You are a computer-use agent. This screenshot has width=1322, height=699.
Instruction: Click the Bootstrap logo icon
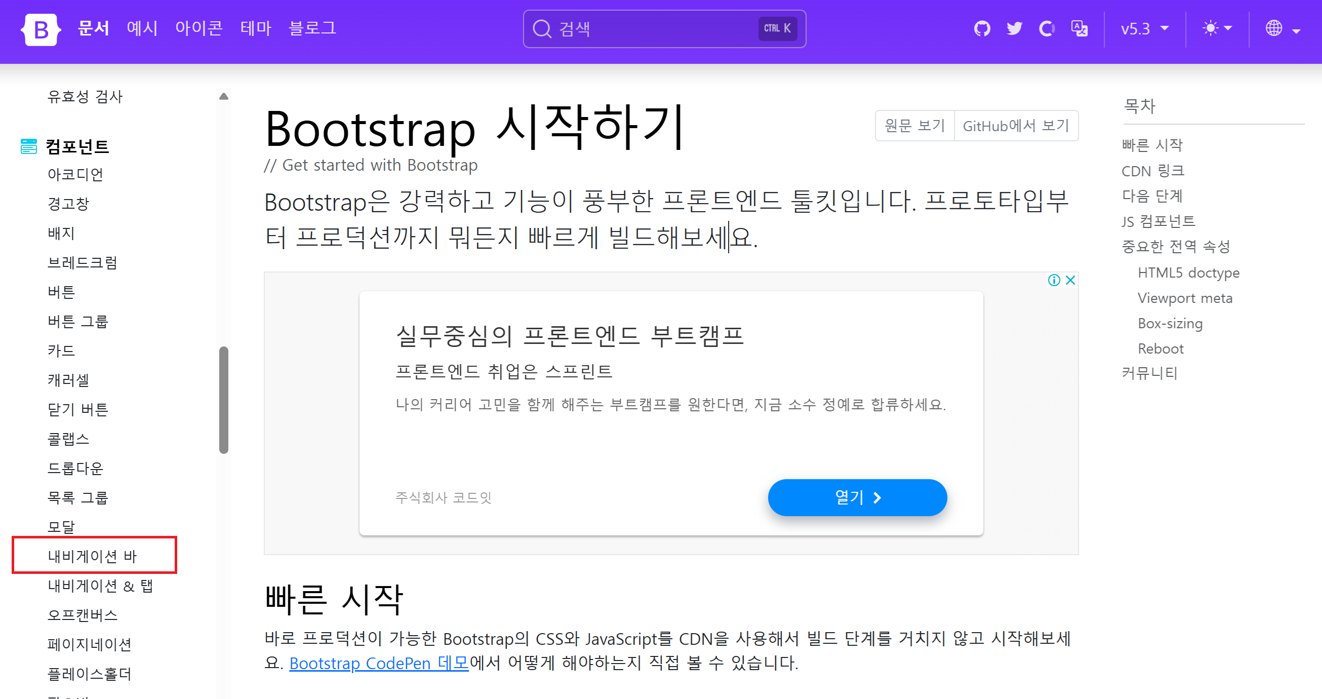tap(41, 29)
